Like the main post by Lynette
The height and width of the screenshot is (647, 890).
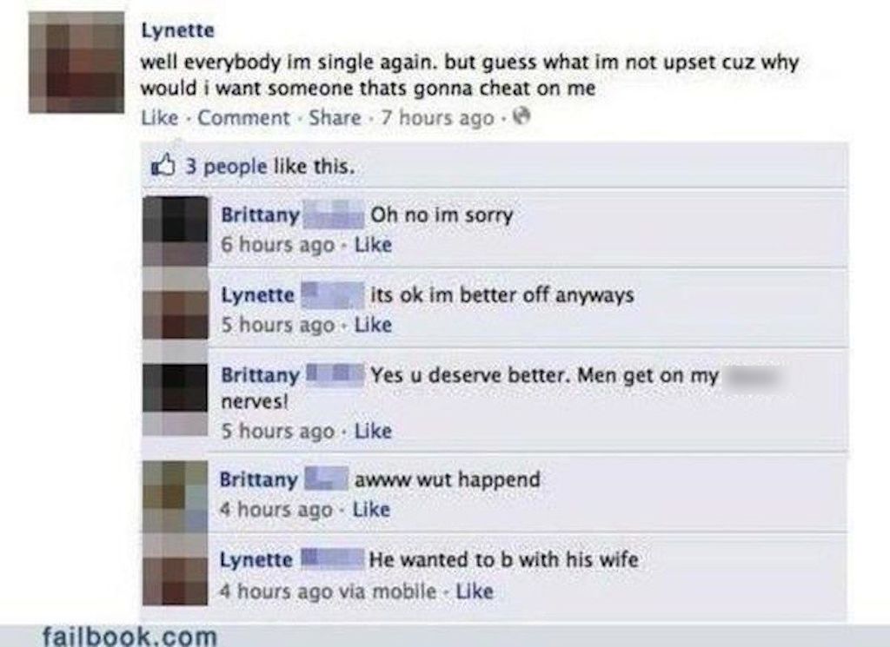click(160, 117)
